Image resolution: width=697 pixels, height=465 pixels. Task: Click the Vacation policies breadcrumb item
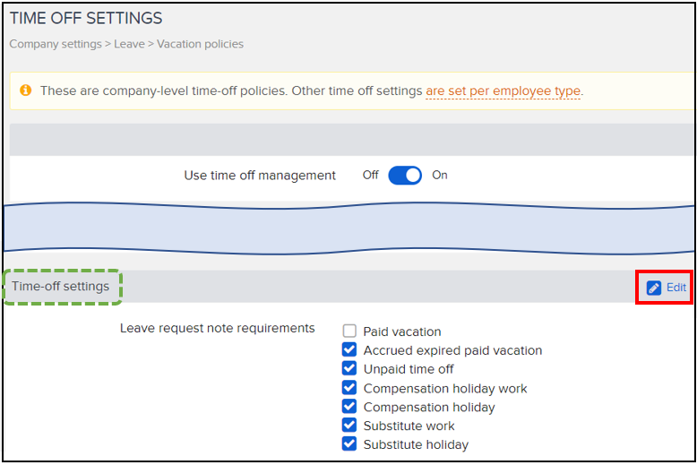[x=200, y=44]
